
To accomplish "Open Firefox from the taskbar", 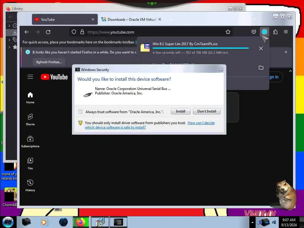I will (81, 222).
